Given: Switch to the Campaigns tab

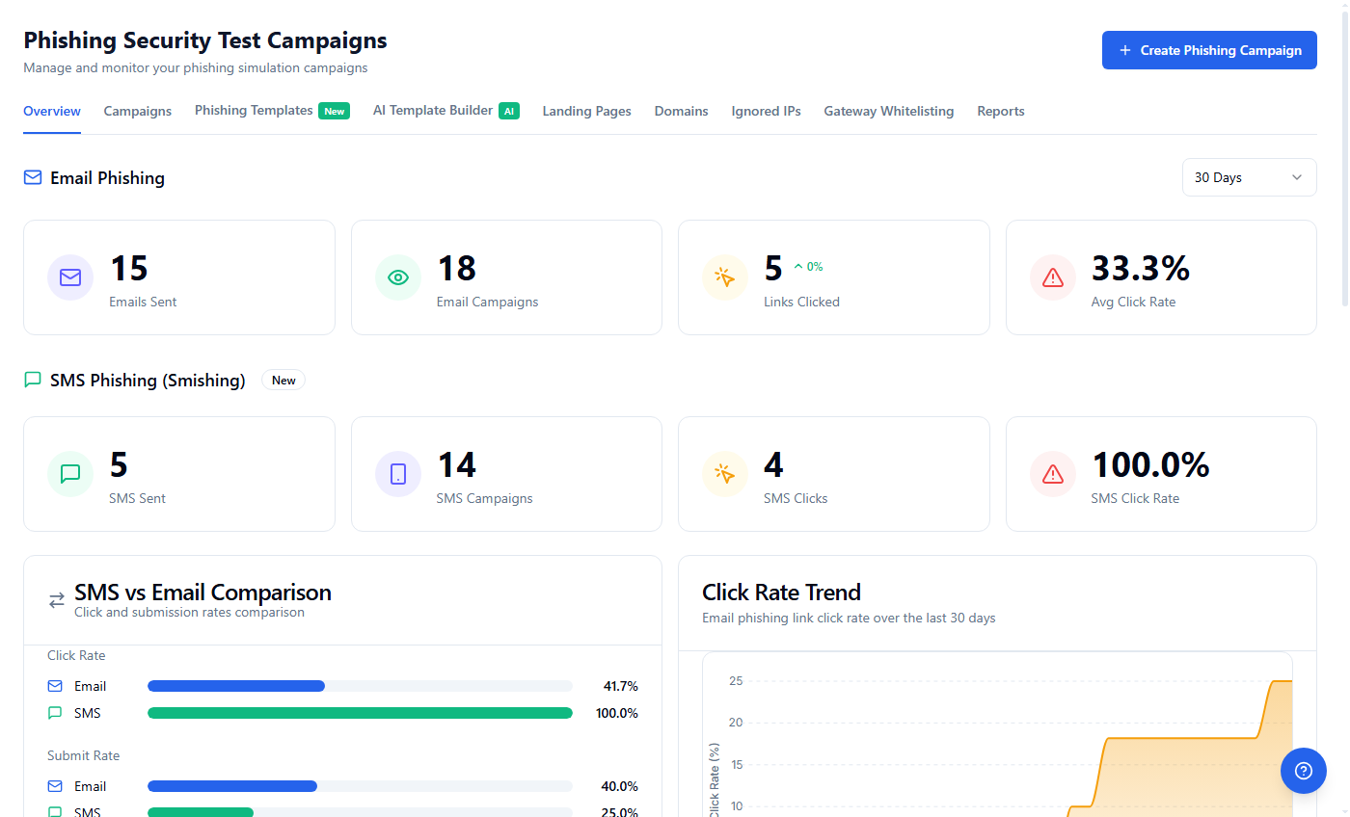Looking at the screenshot, I should click(x=137, y=111).
